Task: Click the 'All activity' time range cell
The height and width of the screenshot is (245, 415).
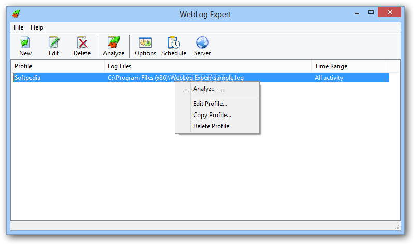Action: 329,78
